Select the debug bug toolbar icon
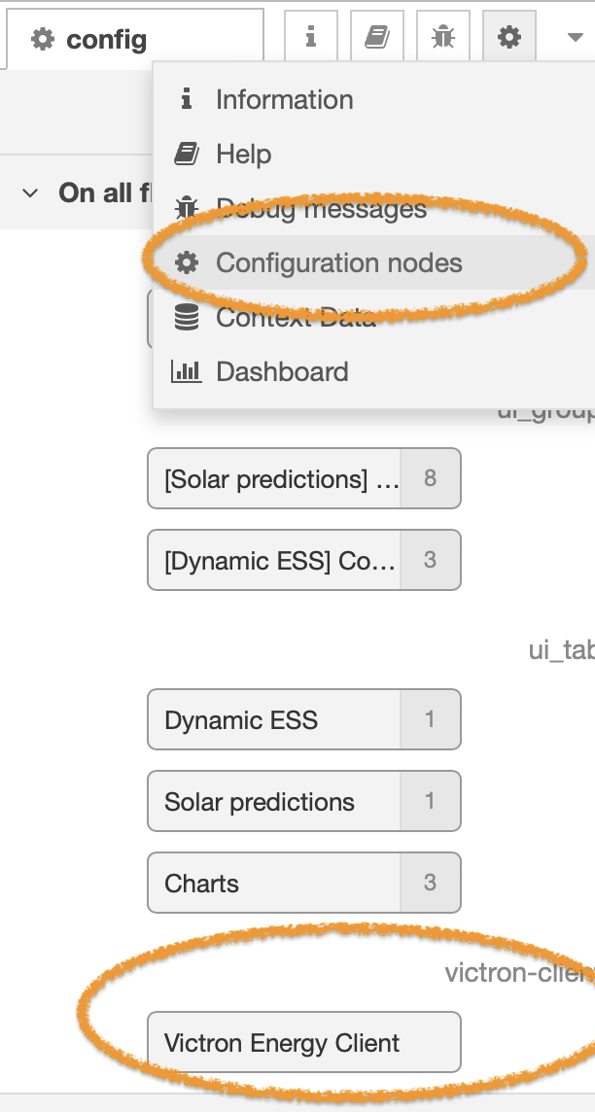This screenshot has width=595, height=1112. 442,35
